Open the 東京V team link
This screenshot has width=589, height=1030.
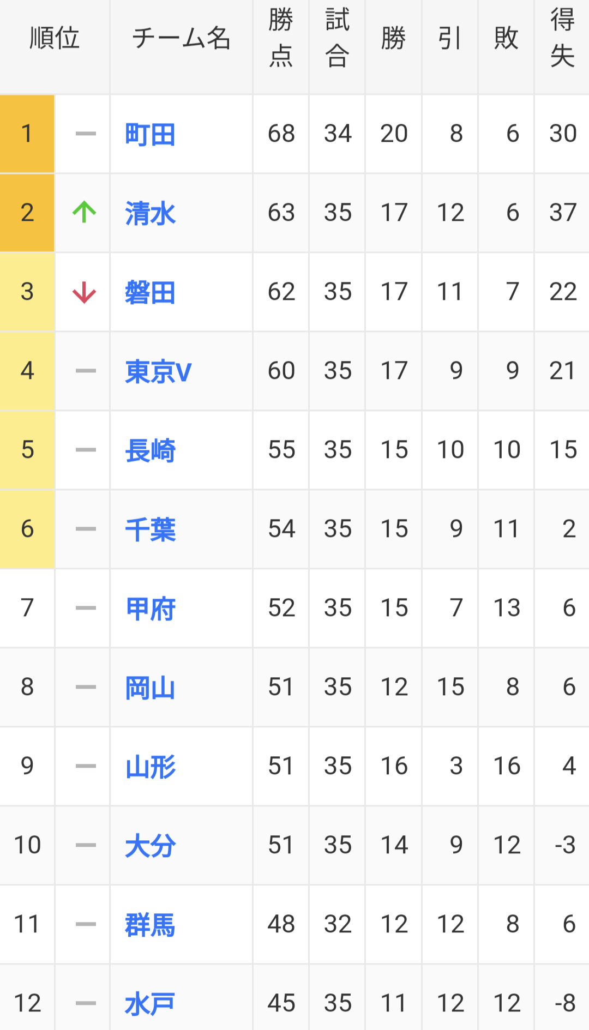(x=158, y=371)
